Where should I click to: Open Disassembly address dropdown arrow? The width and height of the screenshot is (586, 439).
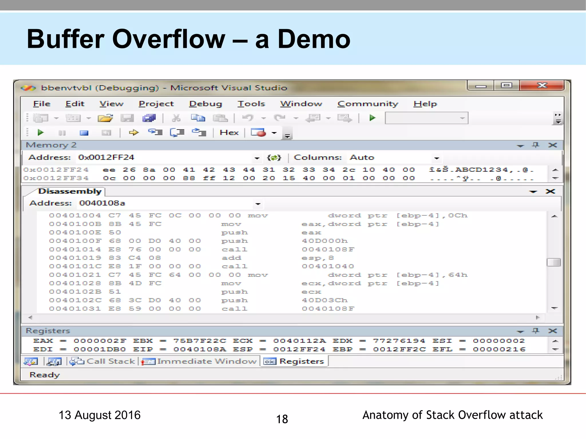(258, 204)
